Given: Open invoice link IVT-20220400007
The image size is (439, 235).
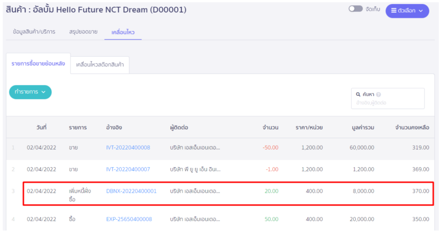Looking at the screenshot, I should pyautogui.click(x=128, y=170).
